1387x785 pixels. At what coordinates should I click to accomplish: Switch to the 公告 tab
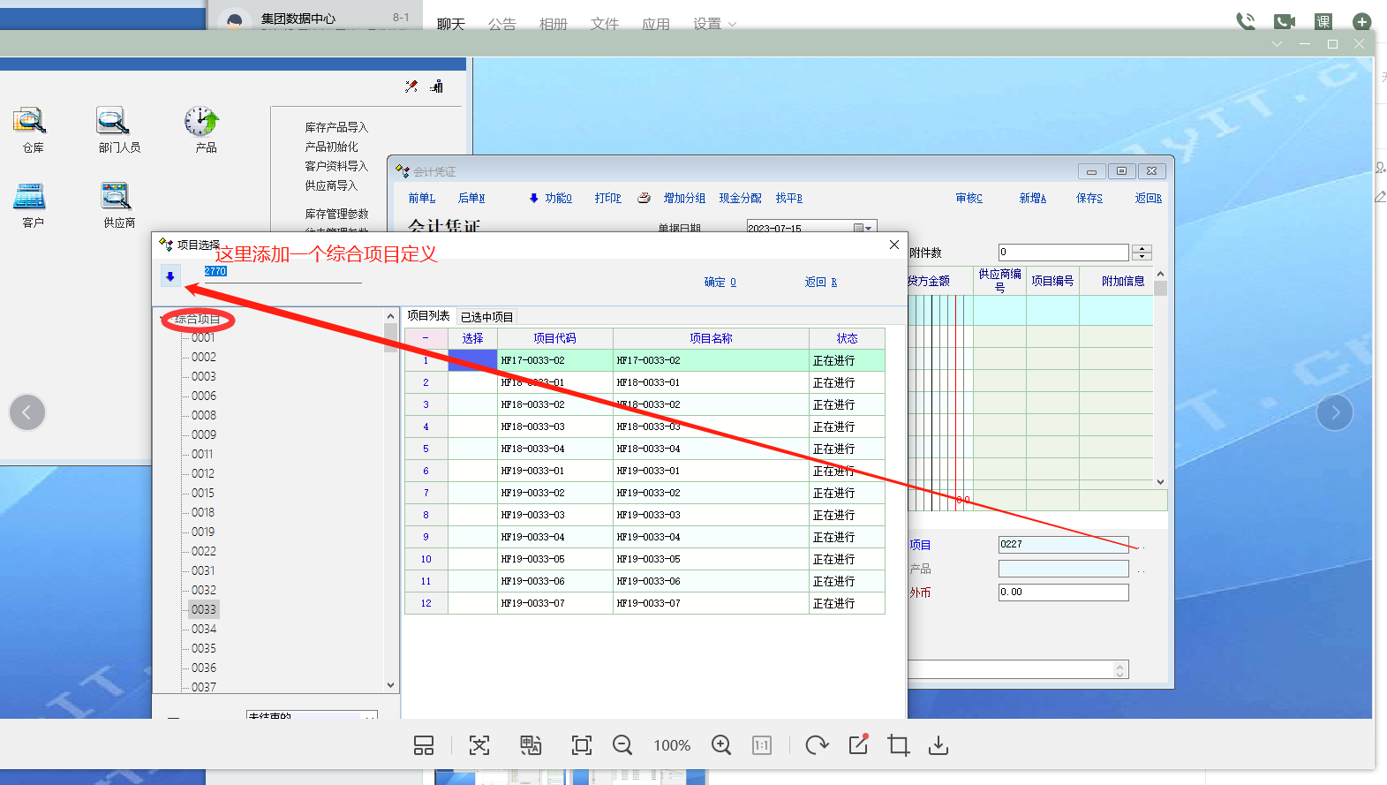coord(501,24)
